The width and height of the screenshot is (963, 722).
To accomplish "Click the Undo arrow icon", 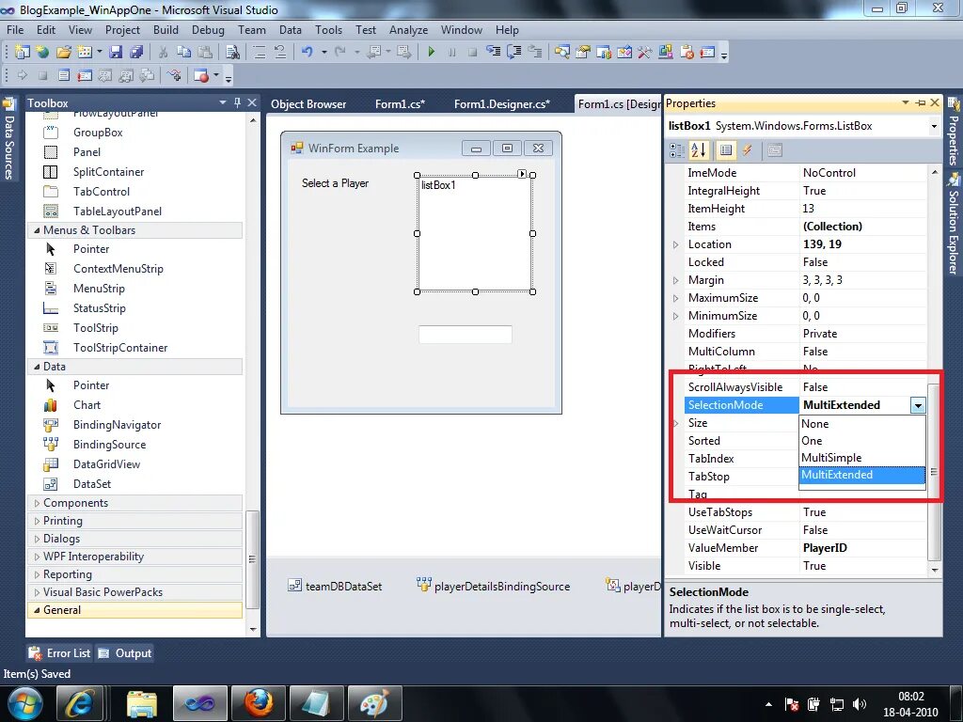I will click(x=308, y=53).
